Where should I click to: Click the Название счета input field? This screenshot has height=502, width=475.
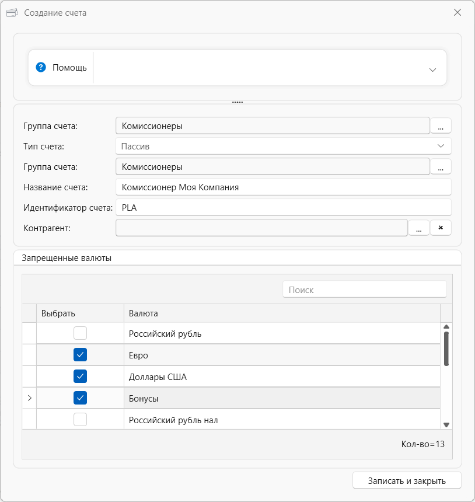click(283, 187)
